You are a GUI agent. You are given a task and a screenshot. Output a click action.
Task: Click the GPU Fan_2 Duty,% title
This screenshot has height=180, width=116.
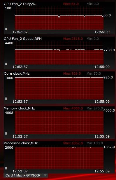[x=20, y=4]
